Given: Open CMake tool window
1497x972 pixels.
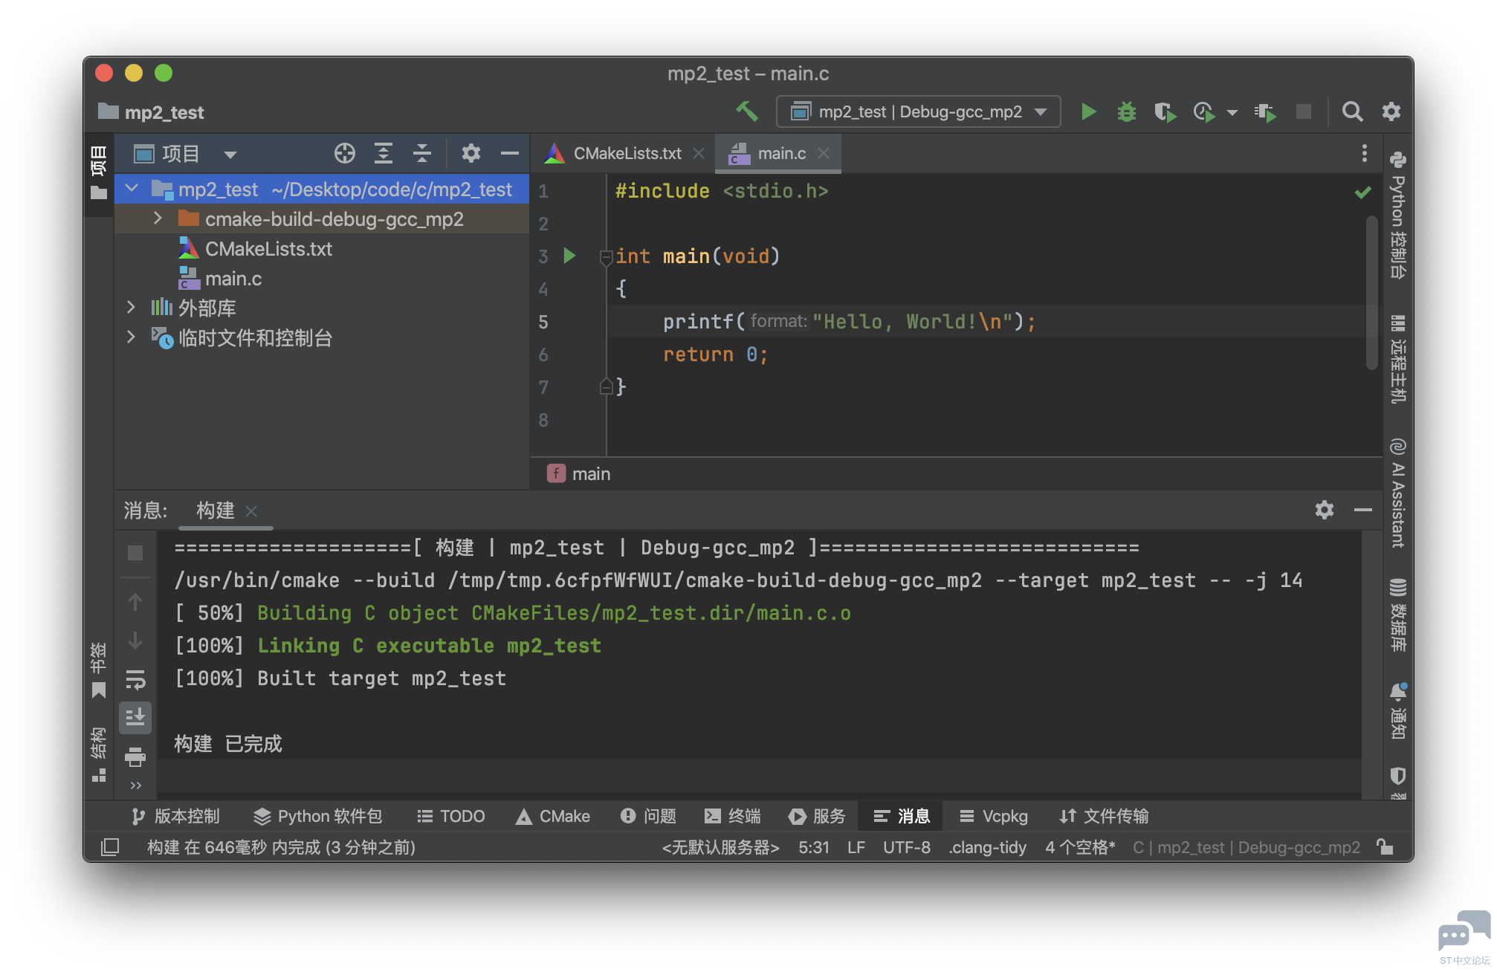Looking at the screenshot, I should click(x=553, y=816).
